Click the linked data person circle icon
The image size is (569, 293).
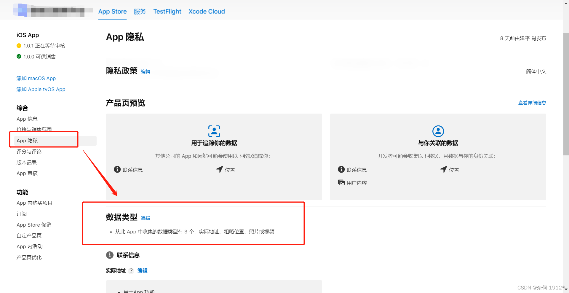pos(438,131)
